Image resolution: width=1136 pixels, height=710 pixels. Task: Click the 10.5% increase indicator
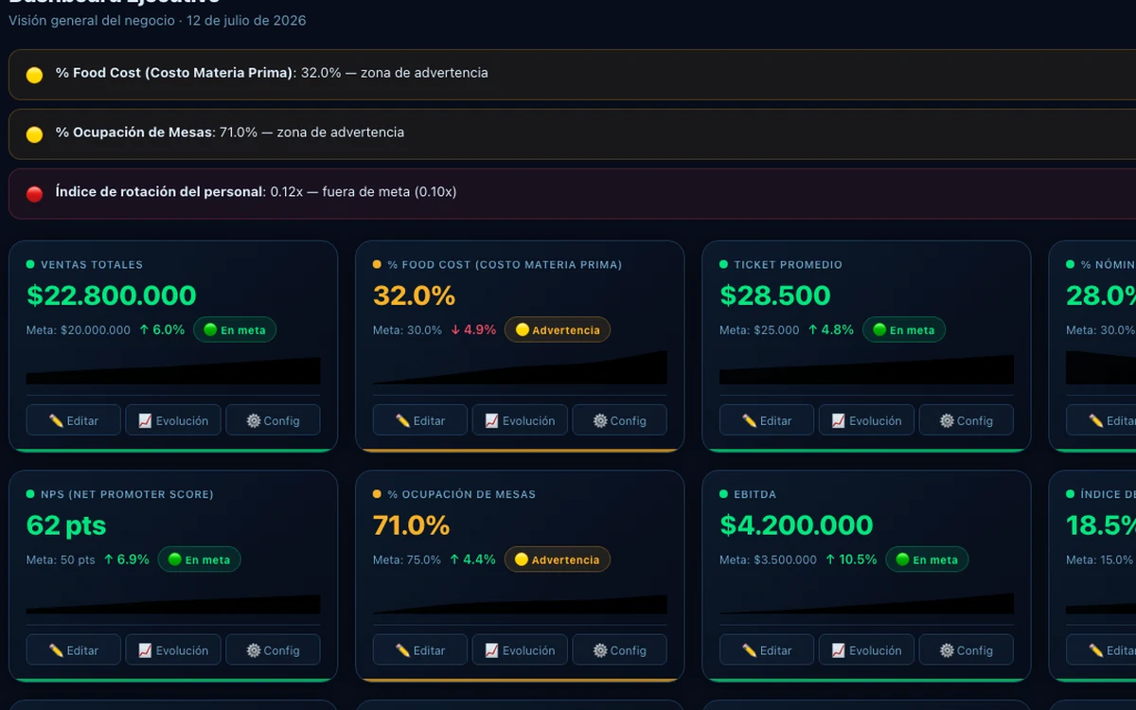[851, 560]
